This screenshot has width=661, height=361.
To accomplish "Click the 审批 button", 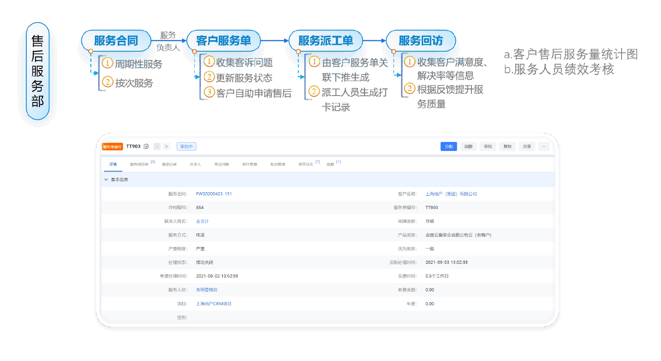I will tap(488, 146).
